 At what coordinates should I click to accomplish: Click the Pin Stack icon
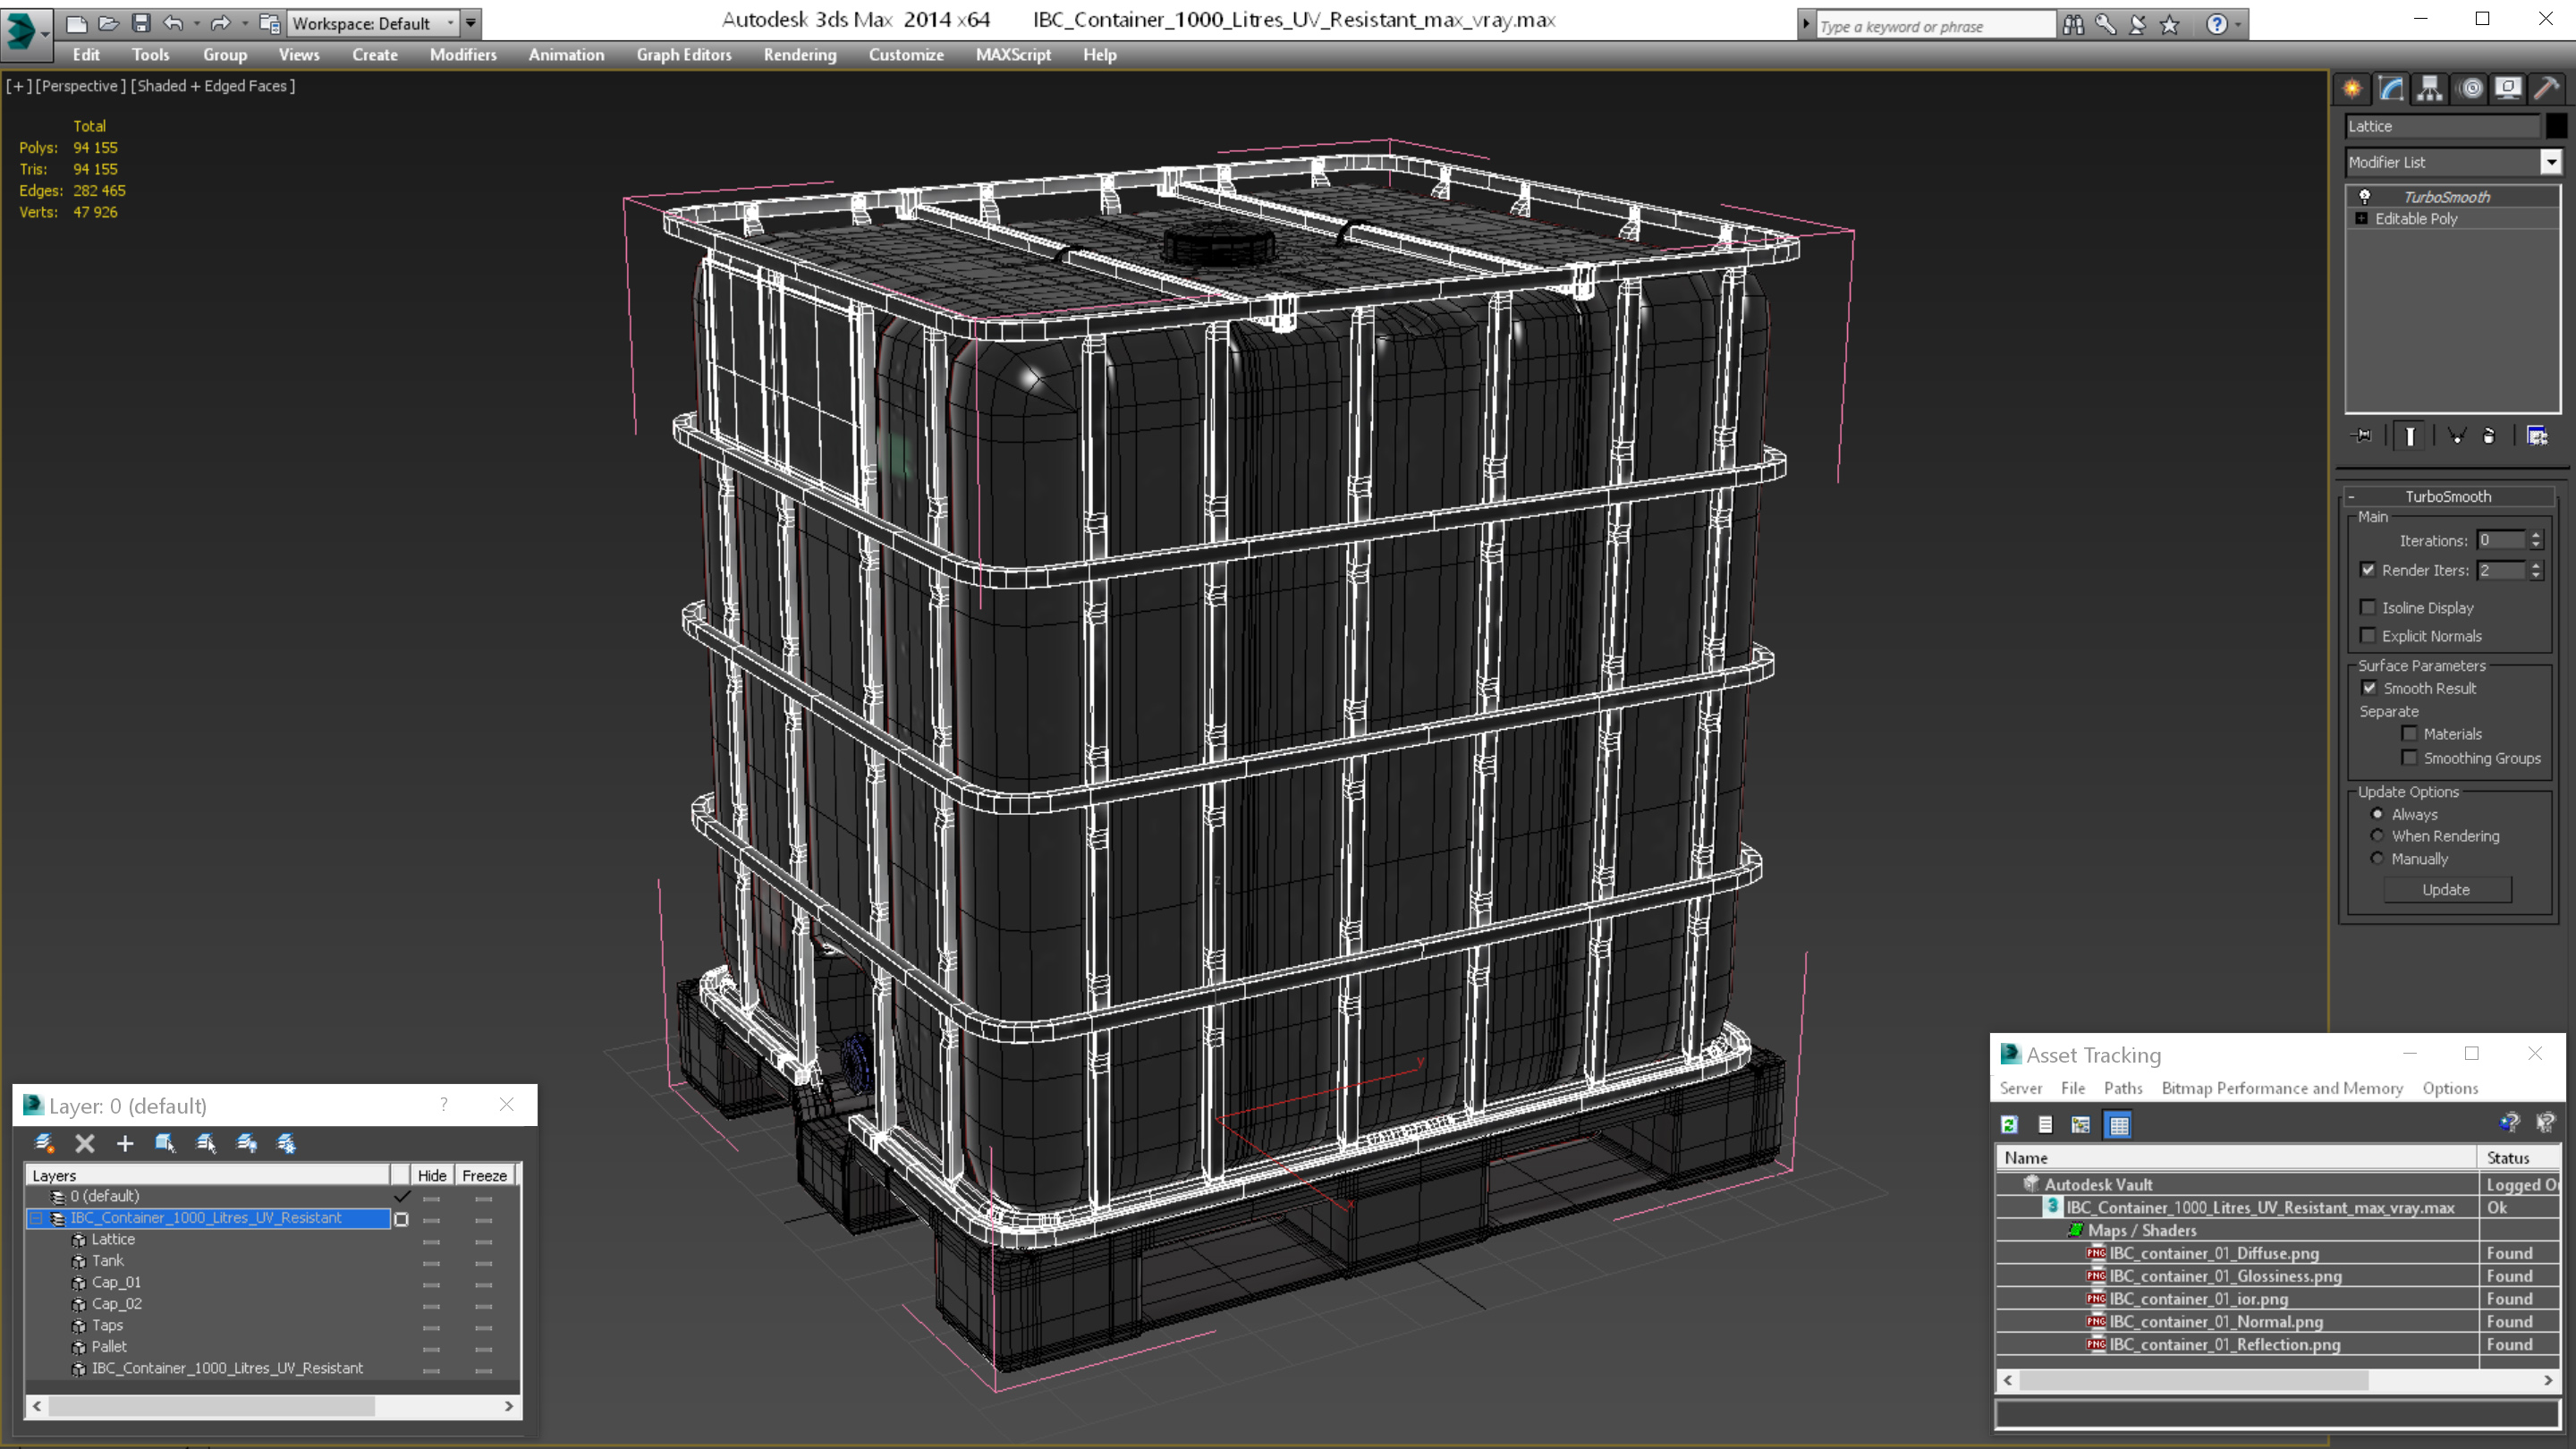point(2363,436)
